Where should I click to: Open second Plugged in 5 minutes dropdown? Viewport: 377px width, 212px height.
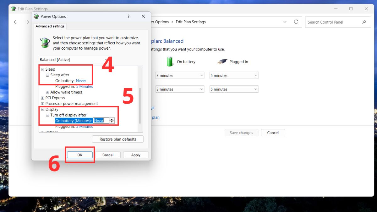coord(234,89)
